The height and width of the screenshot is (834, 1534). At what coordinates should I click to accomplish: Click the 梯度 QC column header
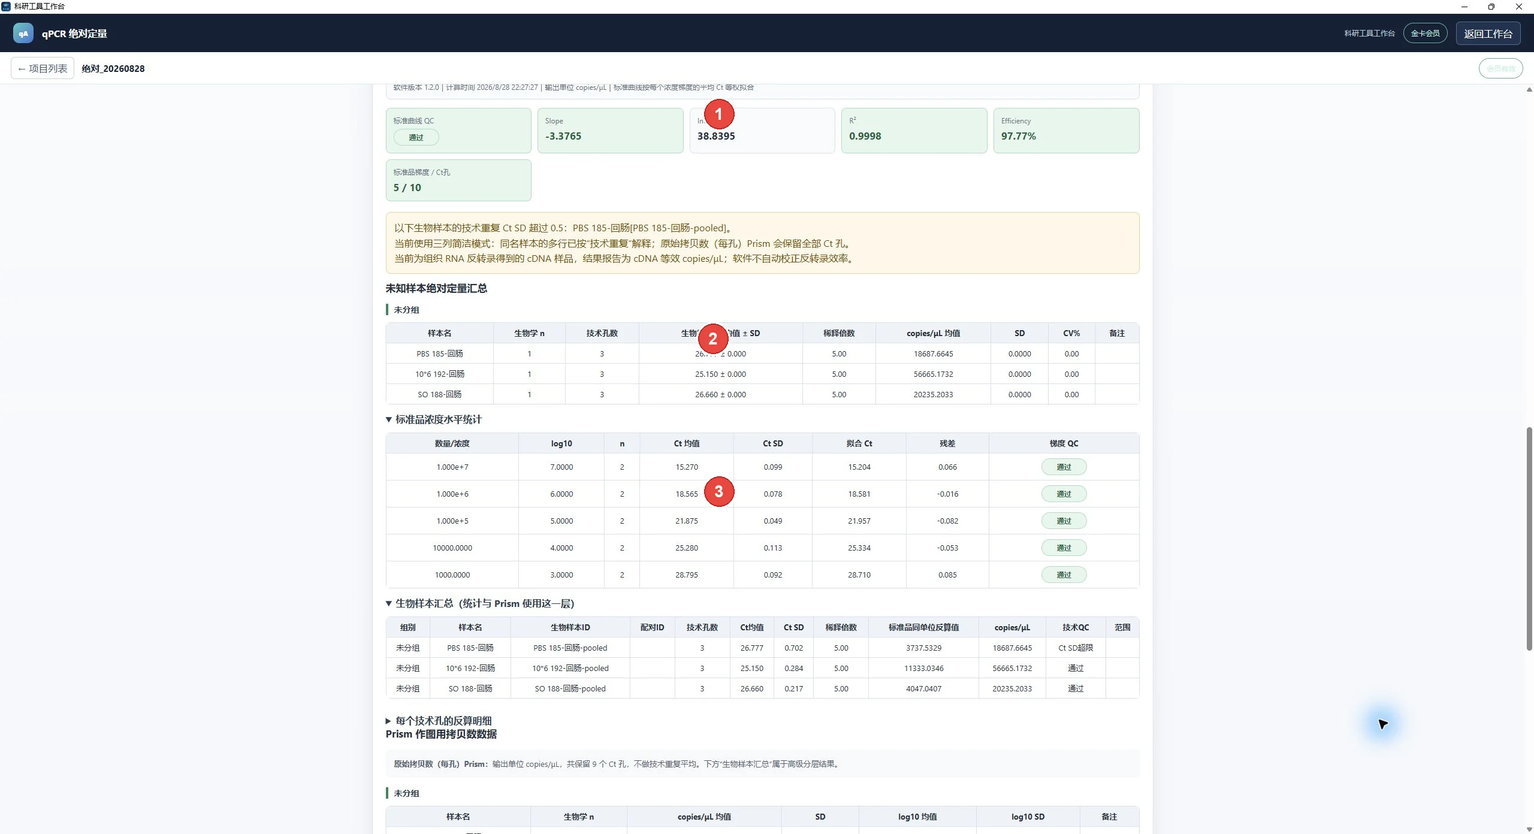click(x=1064, y=443)
